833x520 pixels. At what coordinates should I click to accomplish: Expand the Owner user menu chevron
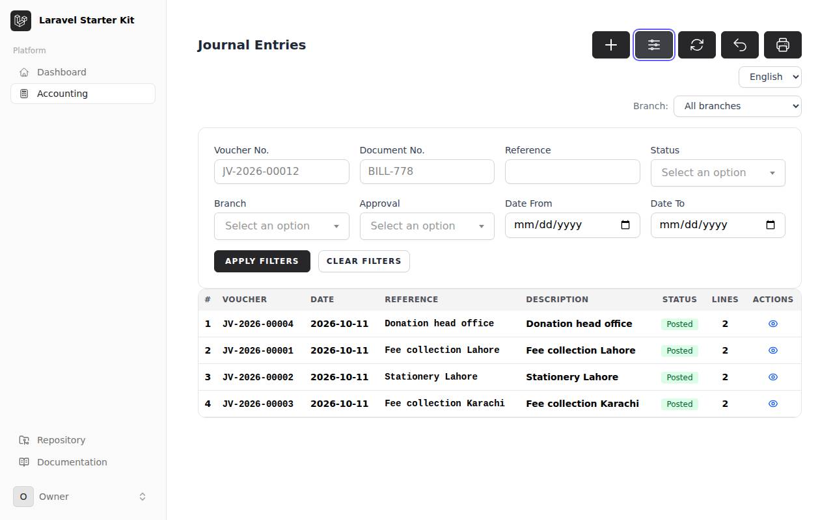(x=143, y=497)
